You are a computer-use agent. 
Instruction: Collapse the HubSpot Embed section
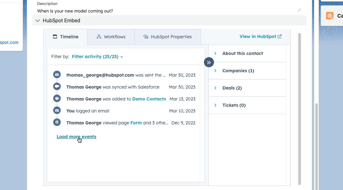click(38, 20)
